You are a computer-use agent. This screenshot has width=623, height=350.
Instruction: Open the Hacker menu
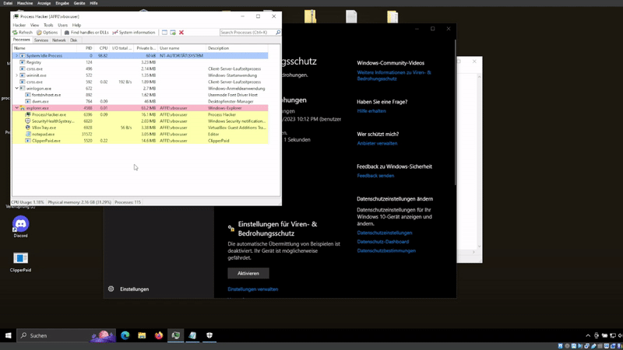[19, 25]
